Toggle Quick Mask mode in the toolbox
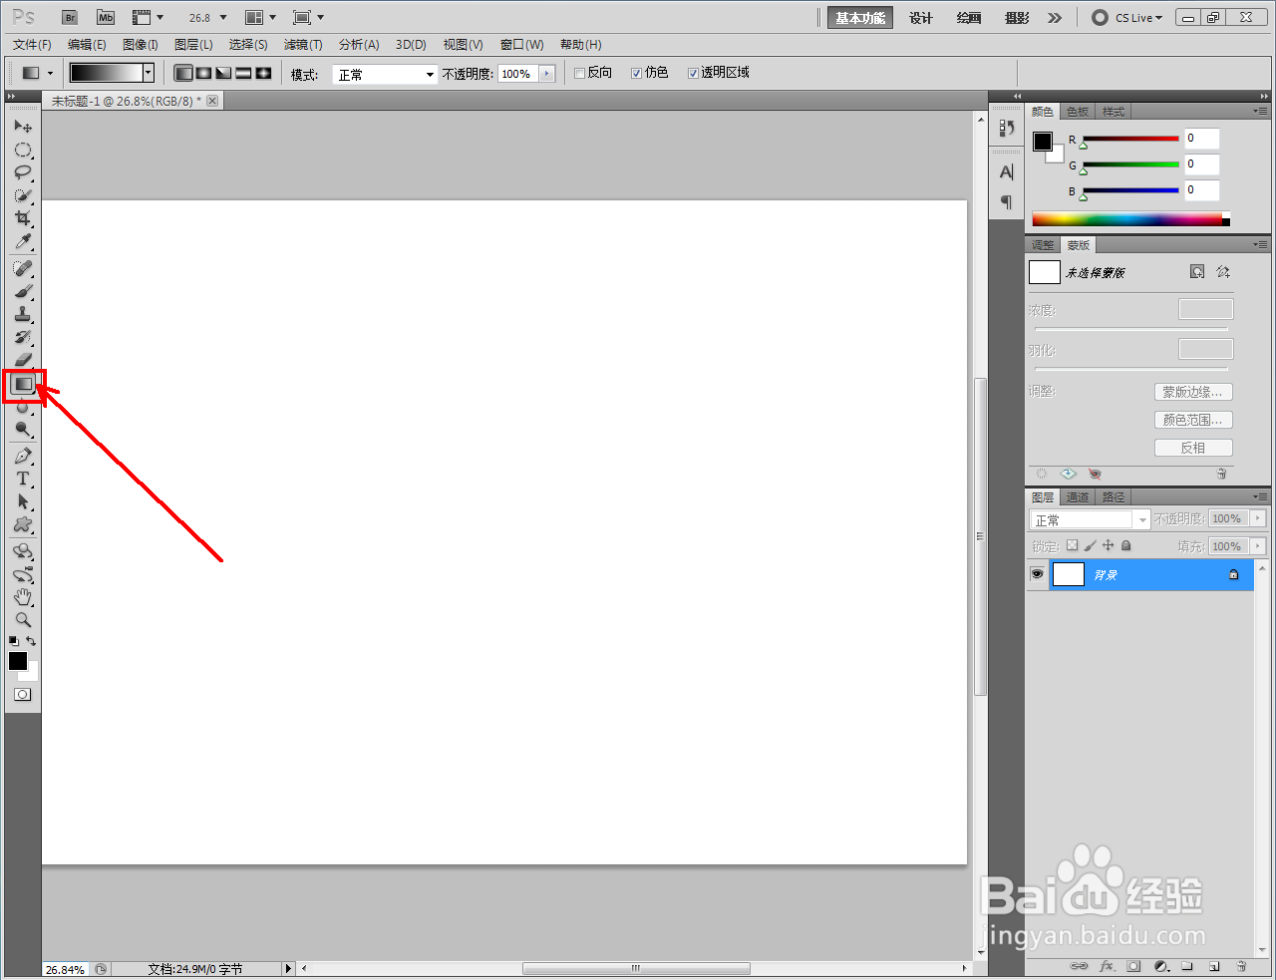This screenshot has width=1276, height=980. [x=23, y=695]
